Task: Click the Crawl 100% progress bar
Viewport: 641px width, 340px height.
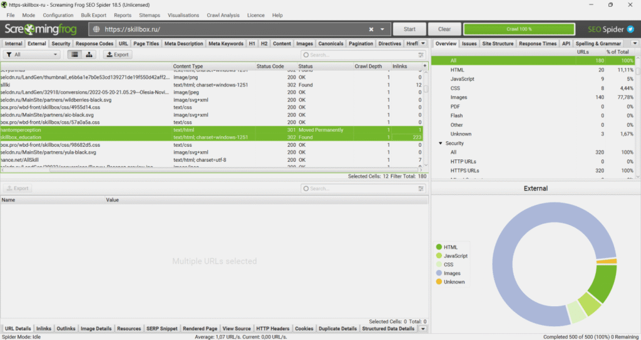Action: coord(519,29)
